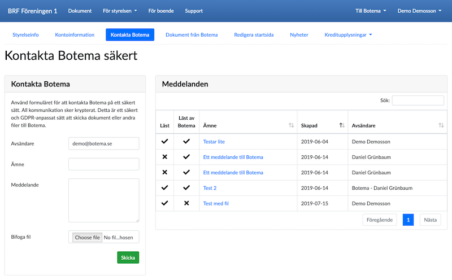Viewport: 452px width, 280px height.
Task: Select Support in the top navigation
Action: 194,11
